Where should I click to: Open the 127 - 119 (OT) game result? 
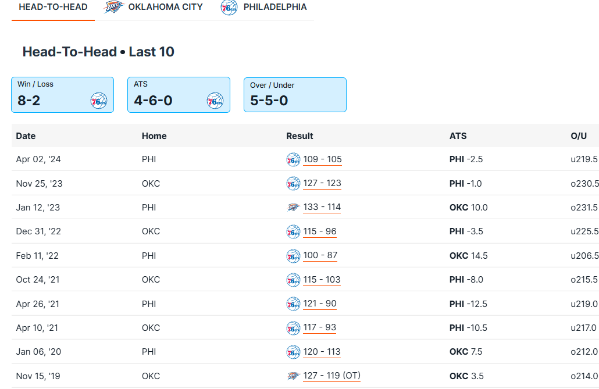click(332, 376)
